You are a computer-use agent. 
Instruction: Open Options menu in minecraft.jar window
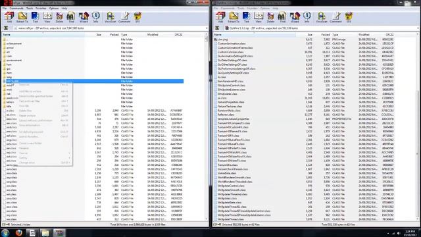[54, 9]
